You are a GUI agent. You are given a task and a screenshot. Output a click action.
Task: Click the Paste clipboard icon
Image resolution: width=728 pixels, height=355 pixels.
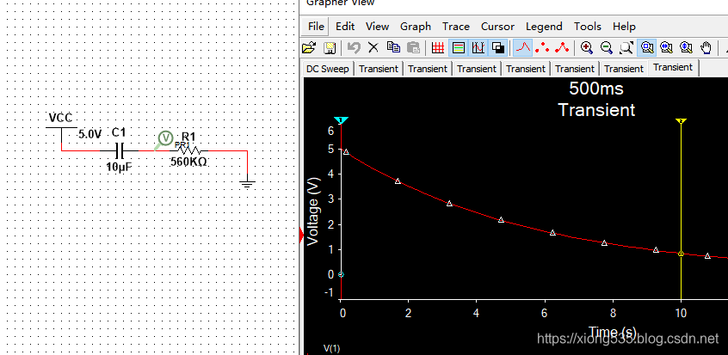(413, 47)
